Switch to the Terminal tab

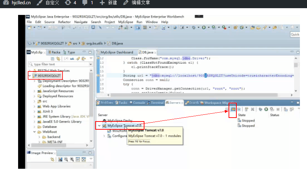coord(155,103)
